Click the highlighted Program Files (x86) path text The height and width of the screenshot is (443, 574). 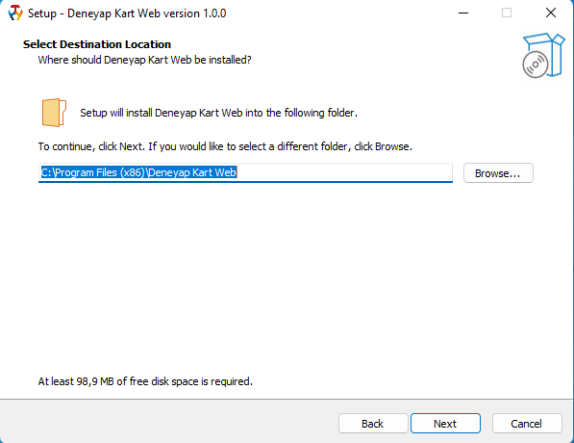pos(138,172)
